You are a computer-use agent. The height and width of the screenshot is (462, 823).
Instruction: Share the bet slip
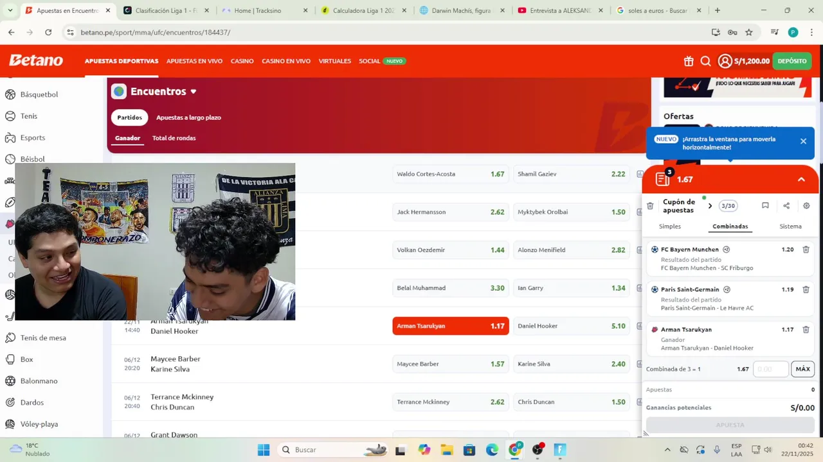point(786,205)
